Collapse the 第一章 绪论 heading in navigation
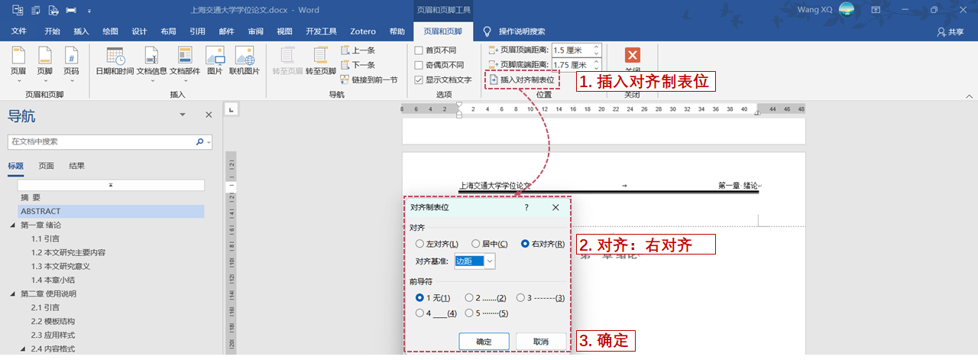Viewport: 978px width, 360px height. coord(12,225)
